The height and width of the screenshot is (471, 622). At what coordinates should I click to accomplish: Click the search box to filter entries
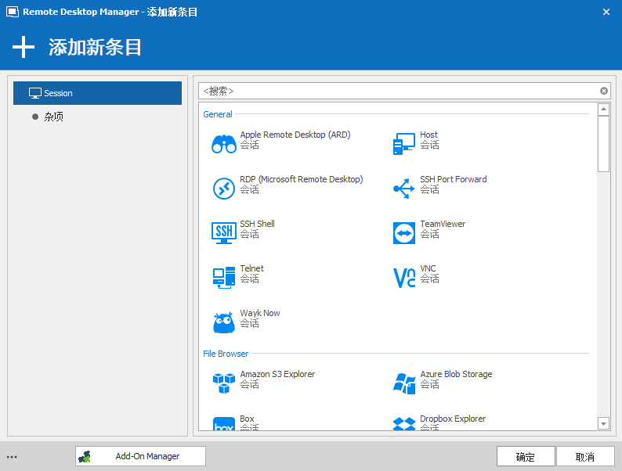pos(398,91)
